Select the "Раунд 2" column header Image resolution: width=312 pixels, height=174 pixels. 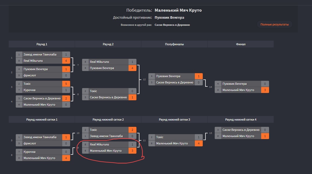pos(108,44)
